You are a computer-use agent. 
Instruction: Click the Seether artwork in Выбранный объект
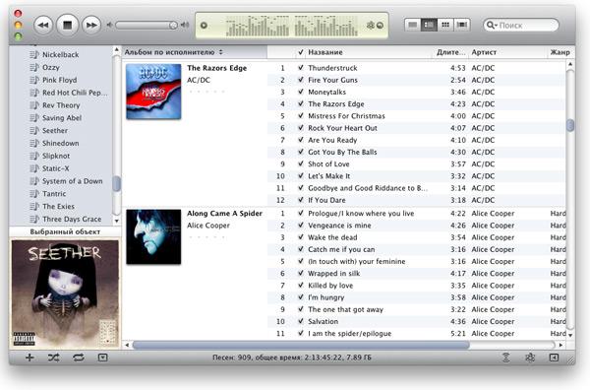65,293
